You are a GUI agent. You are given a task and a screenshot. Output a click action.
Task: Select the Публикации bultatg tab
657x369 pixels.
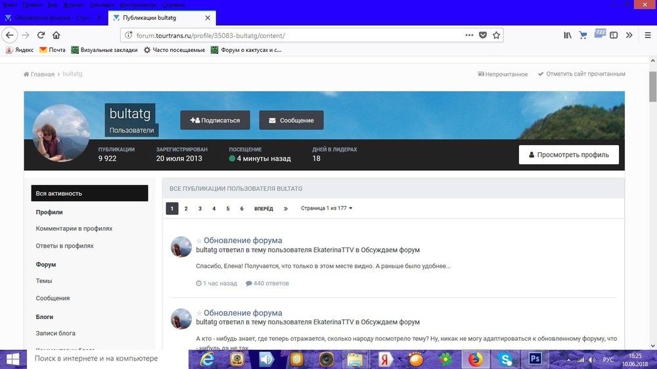[162, 18]
